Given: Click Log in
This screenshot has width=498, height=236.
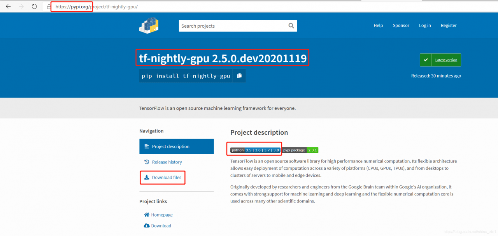Looking at the screenshot, I should click(425, 25).
